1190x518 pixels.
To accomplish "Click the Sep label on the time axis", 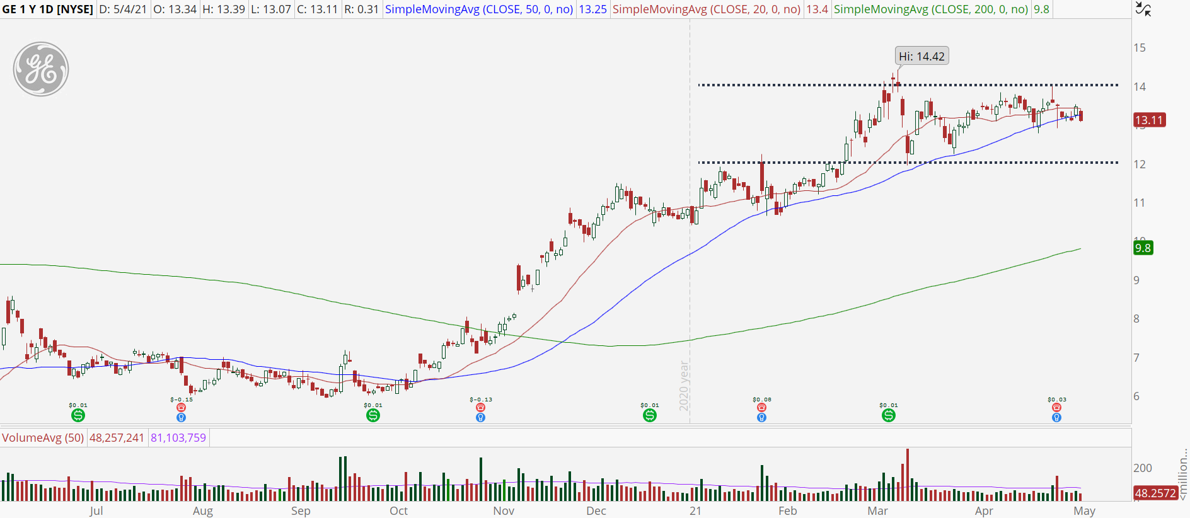I will click(x=301, y=510).
